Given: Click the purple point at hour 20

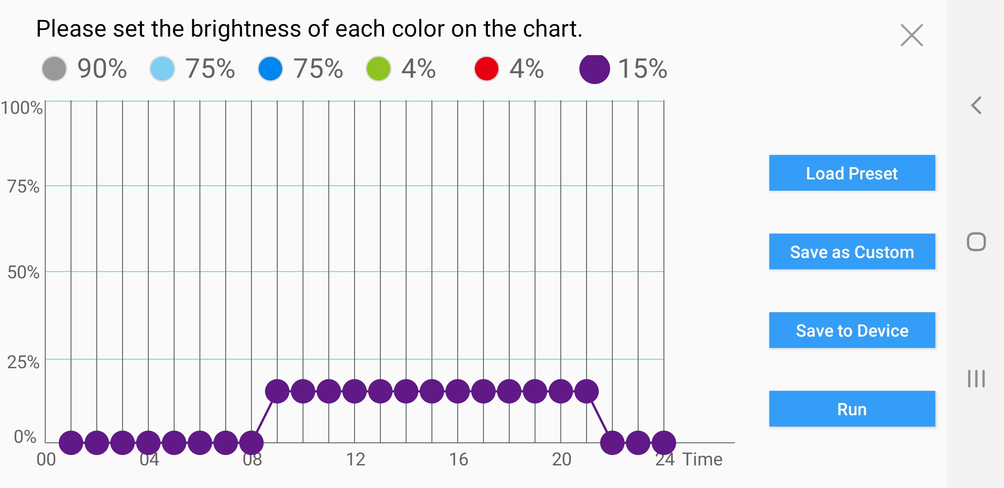Looking at the screenshot, I should coord(561,391).
